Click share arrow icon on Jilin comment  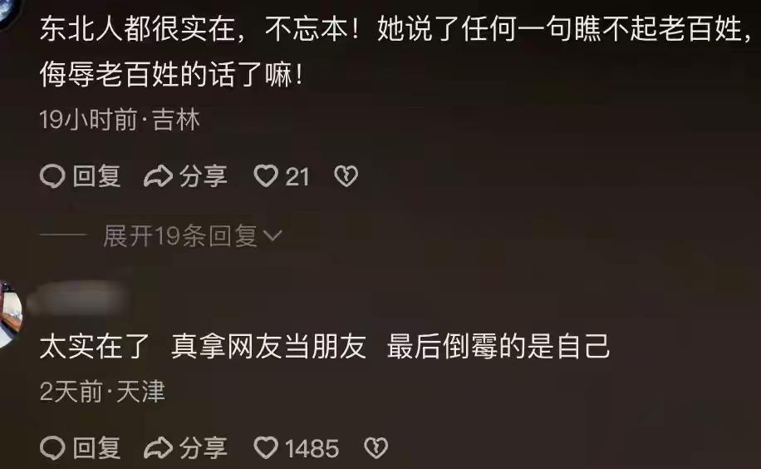coord(158,176)
